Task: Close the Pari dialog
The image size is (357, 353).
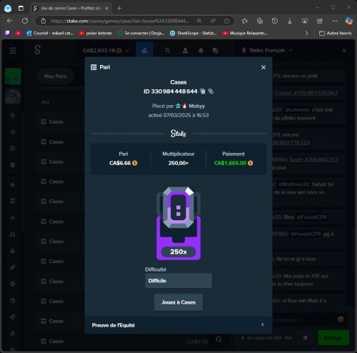Action: tap(263, 67)
